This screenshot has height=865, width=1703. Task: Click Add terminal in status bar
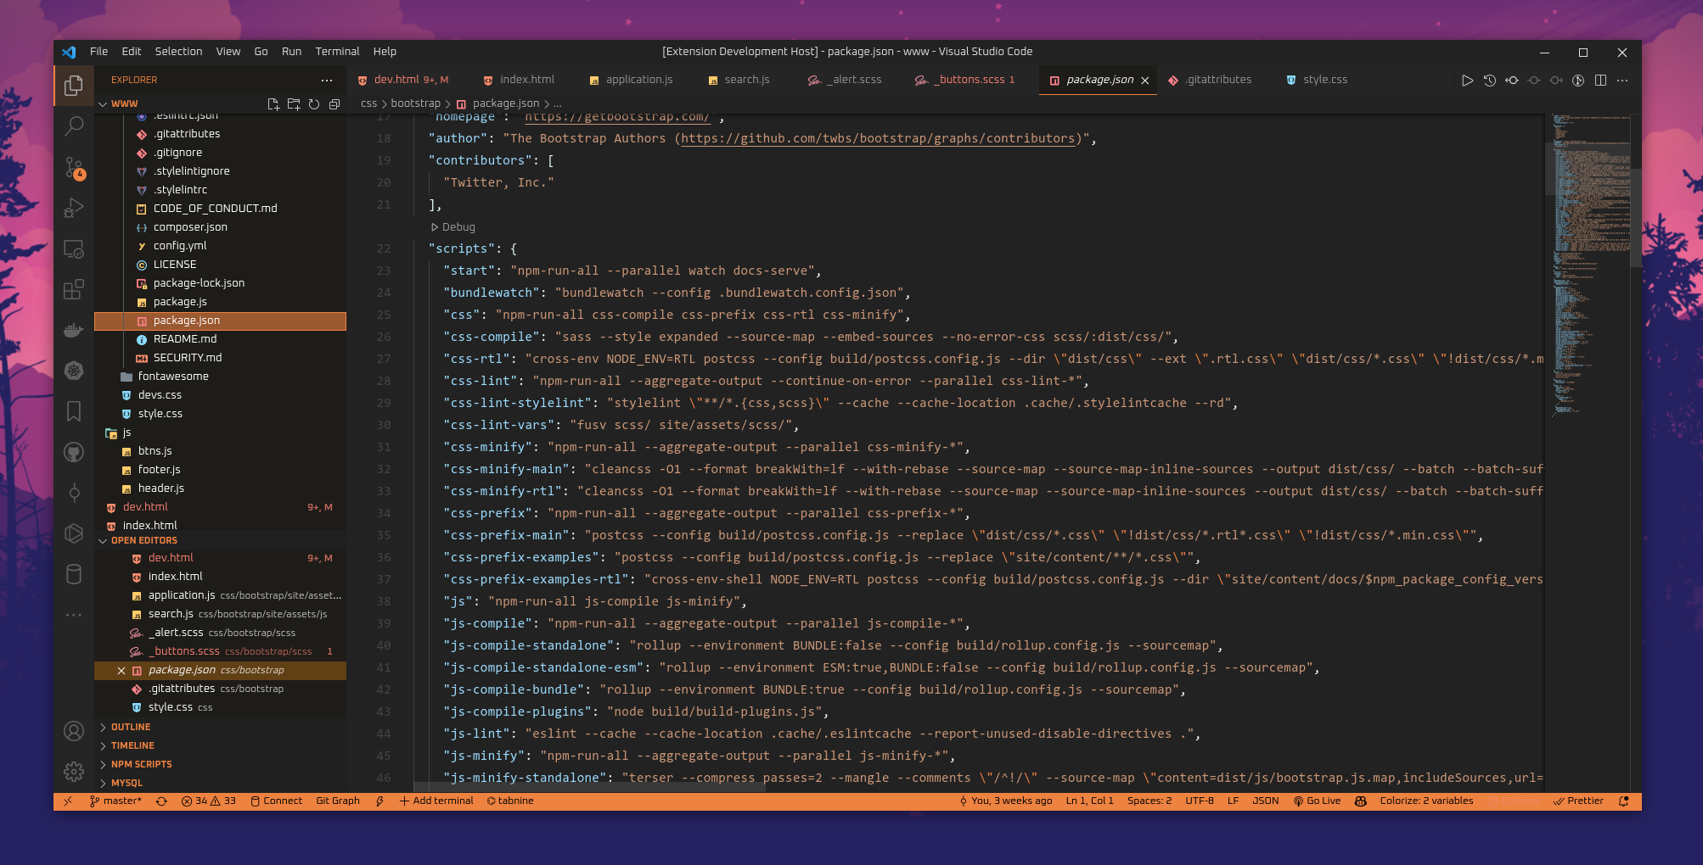click(x=436, y=801)
